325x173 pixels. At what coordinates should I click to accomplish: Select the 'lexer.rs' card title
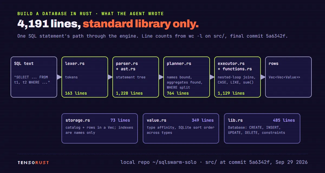pyautogui.click(x=75, y=64)
